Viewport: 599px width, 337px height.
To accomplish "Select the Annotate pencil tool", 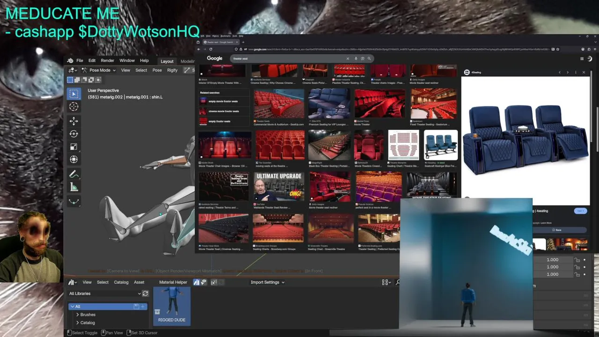I will (74, 174).
